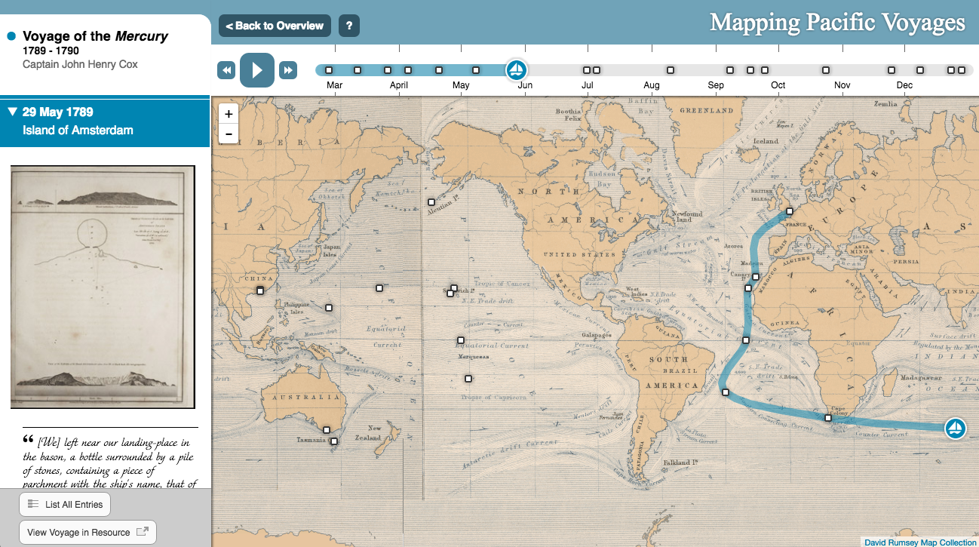This screenshot has height=547, width=979.
Task: Open List All Entries
Action: [65, 505]
